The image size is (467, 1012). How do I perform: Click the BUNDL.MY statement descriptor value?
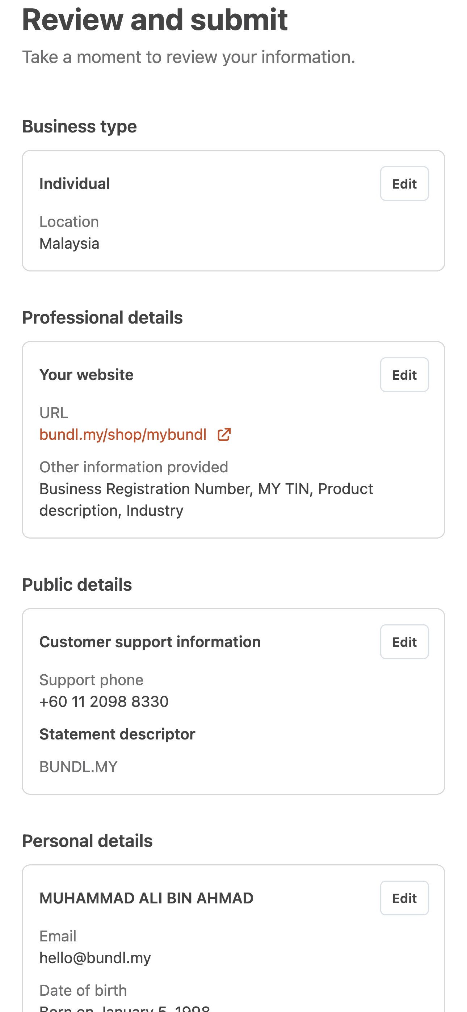[79, 767]
